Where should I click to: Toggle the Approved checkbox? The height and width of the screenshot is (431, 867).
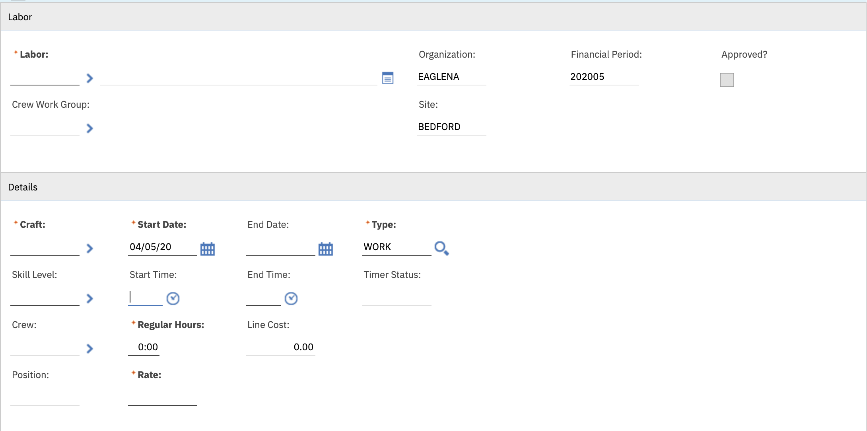(727, 80)
